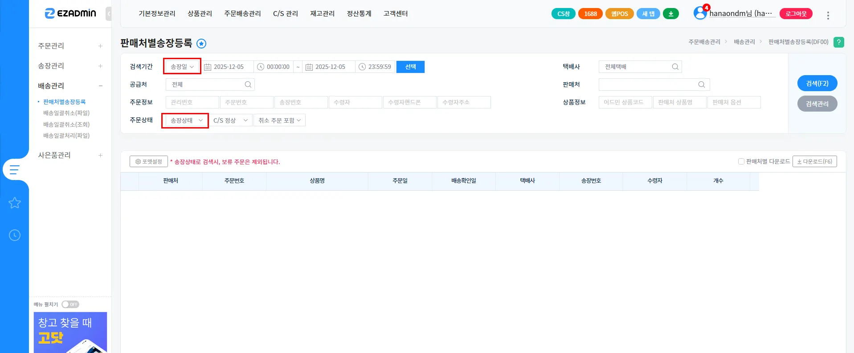Click the 관리번호 input field
This screenshot has height=353, width=854.
192,102
